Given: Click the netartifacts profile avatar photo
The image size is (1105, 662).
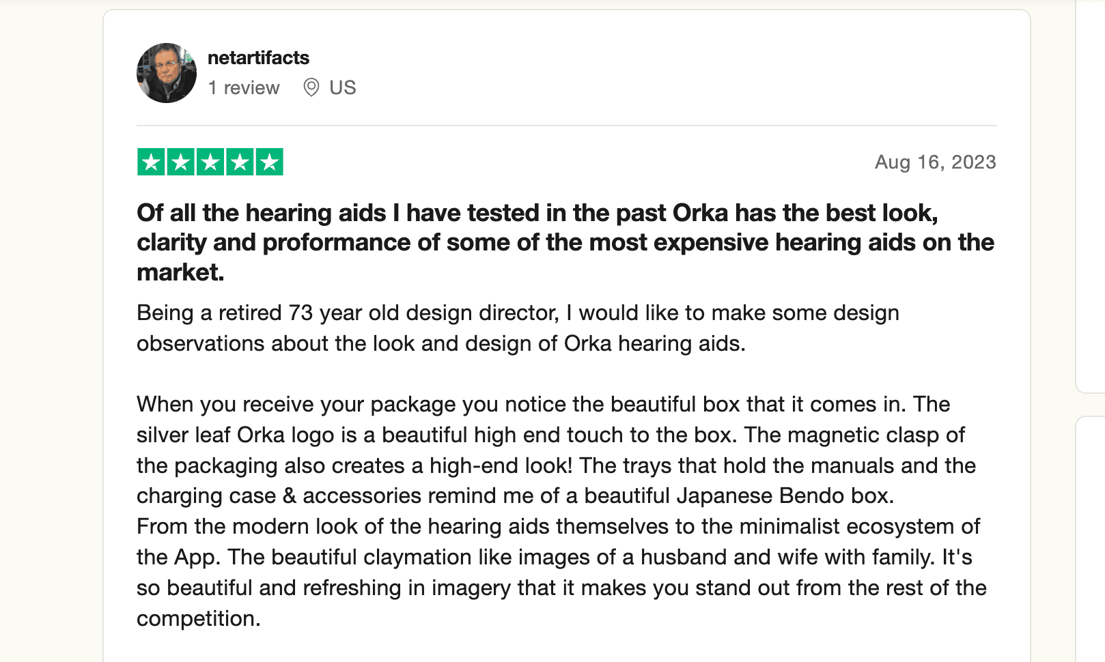Looking at the screenshot, I should click(167, 73).
